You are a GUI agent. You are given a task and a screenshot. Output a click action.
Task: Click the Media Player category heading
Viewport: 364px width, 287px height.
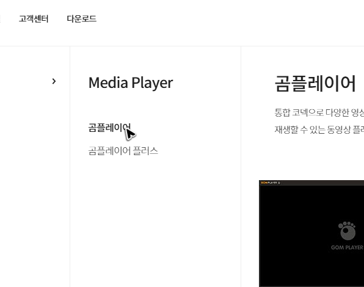pos(131,83)
